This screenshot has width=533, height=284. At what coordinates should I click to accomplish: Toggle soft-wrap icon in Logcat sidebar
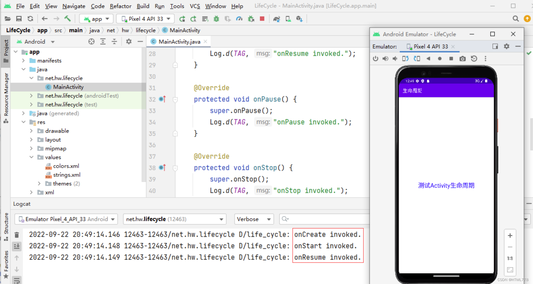click(x=17, y=280)
